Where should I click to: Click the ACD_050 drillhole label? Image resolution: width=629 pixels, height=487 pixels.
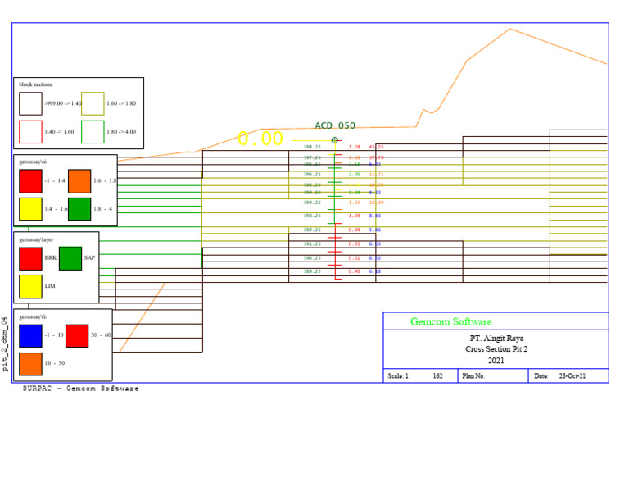[x=335, y=125]
